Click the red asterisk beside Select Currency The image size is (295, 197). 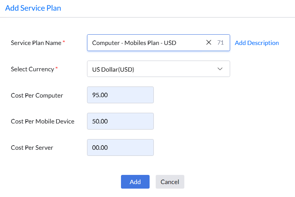pyautogui.click(x=57, y=68)
